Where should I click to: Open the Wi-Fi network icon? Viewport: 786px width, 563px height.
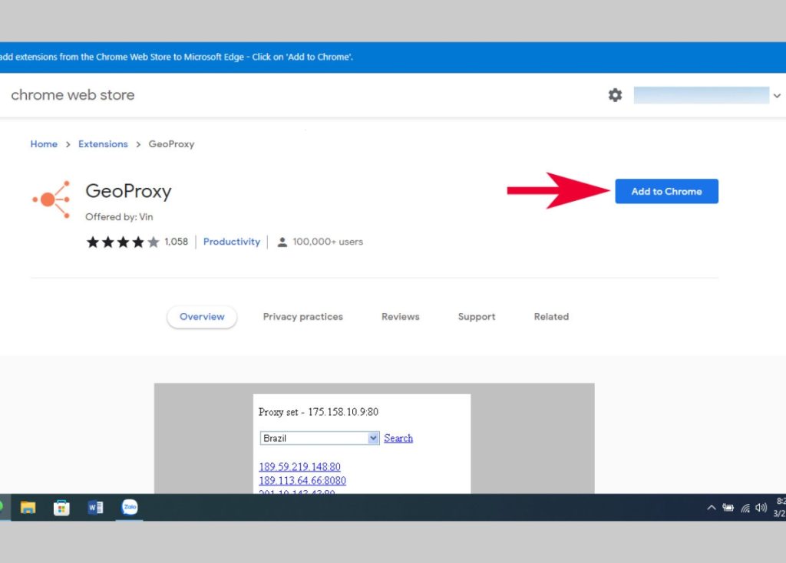pyautogui.click(x=745, y=508)
